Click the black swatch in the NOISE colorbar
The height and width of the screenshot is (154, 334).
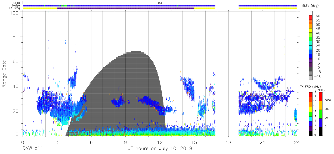tap(320, 131)
